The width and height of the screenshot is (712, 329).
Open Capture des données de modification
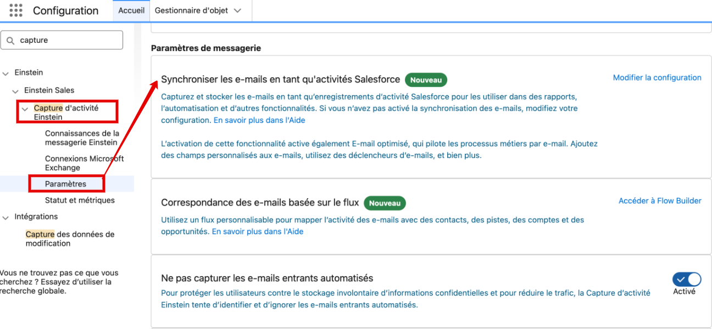click(70, 239)
